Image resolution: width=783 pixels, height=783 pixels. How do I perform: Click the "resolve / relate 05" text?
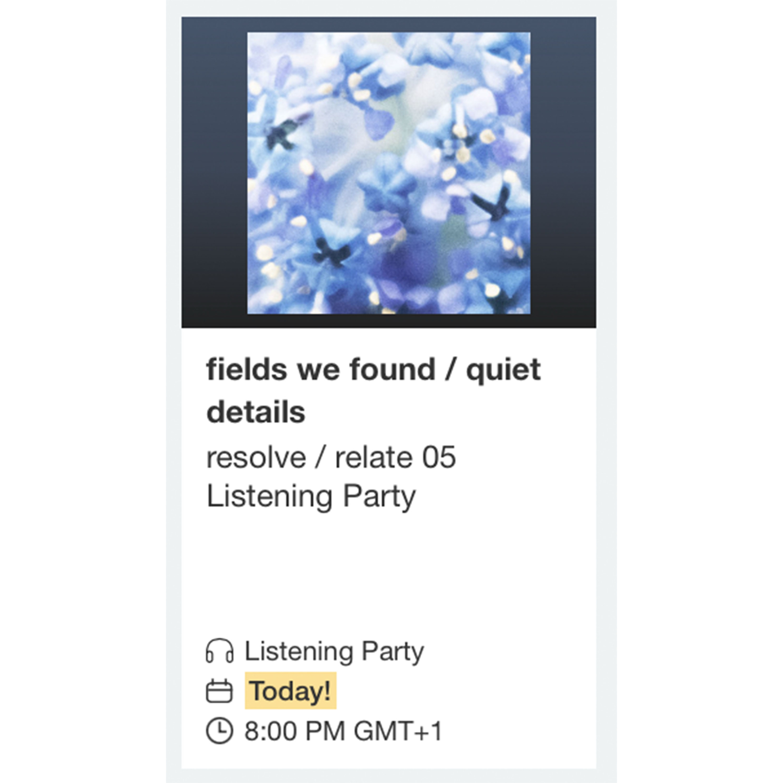click(x=331, y=458)
